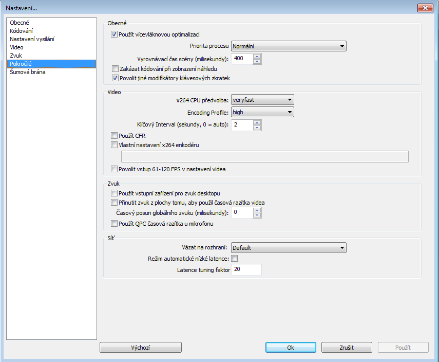Open the Encoding Profile dropdown

click(262, 112)
